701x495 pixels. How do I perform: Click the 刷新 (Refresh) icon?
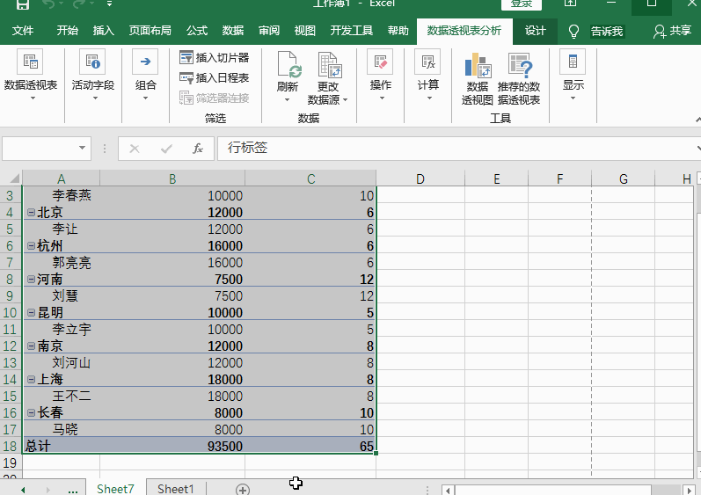(x=288, y=65)
